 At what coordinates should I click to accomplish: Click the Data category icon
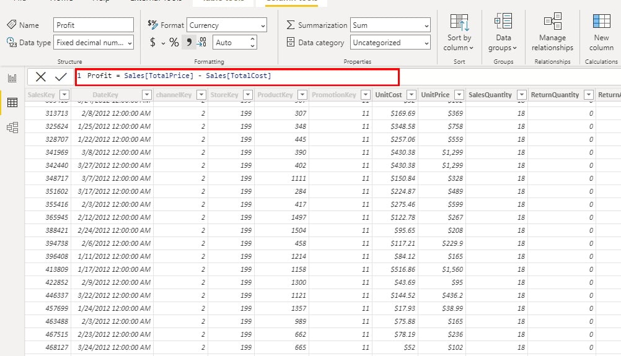point(290,42)
